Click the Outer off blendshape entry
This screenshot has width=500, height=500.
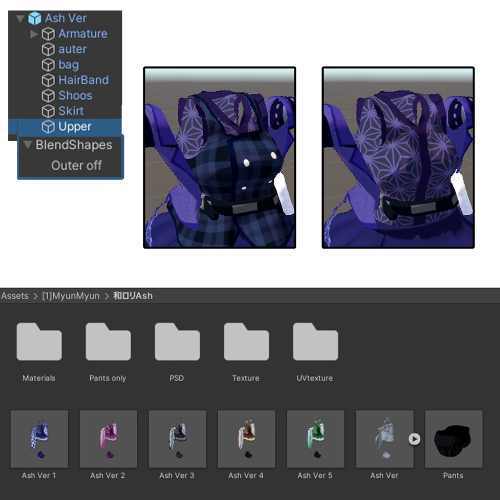point(77,166)
